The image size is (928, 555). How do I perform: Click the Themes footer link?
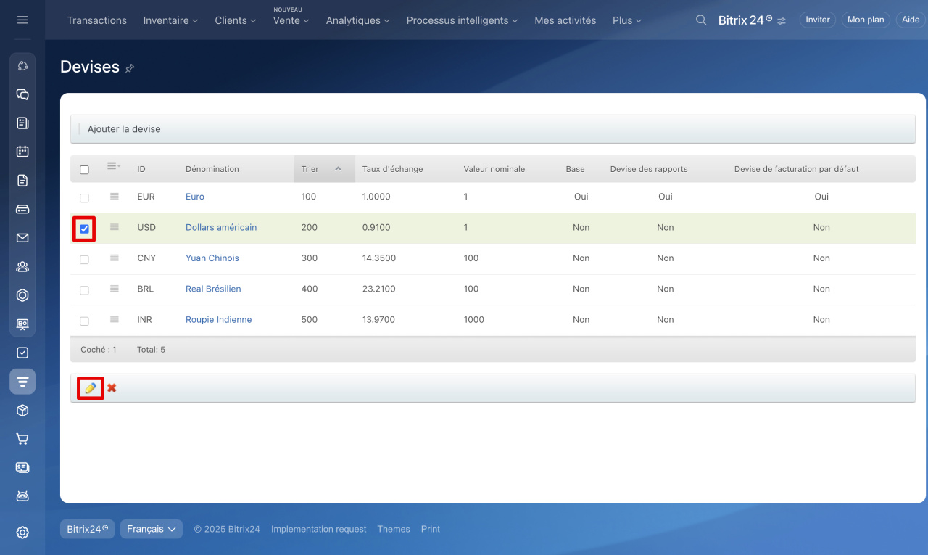coord(394,529)
